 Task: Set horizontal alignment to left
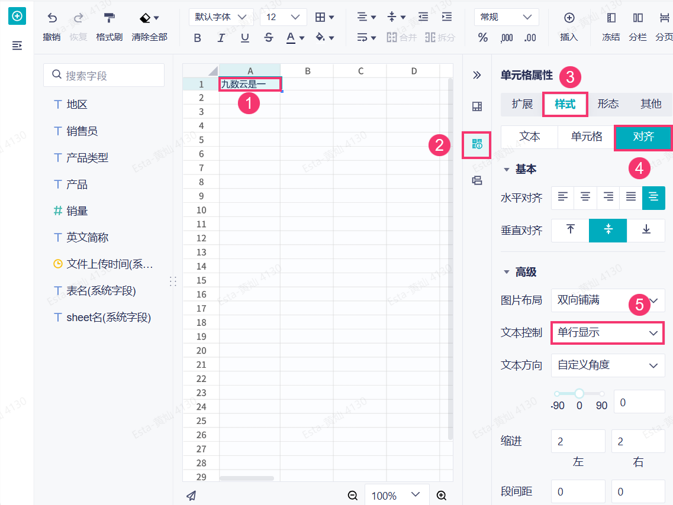tap(563, 198)
